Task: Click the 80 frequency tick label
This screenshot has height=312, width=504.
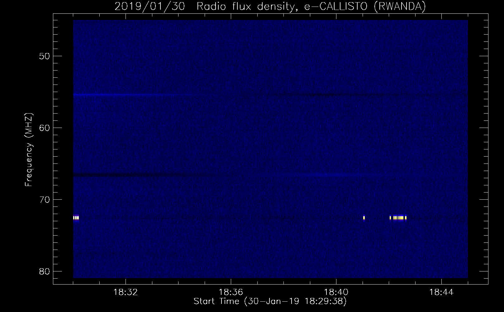Action: 45,271
